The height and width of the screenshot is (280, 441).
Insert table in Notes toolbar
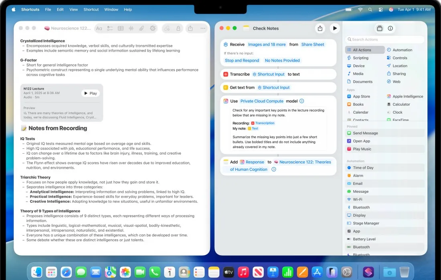121,28
